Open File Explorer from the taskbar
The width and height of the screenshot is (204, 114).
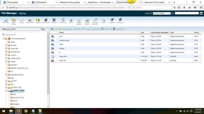tap(11, 111)
